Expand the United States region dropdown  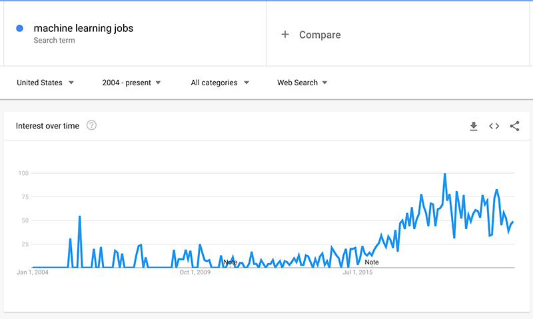[x=45, y=83]
